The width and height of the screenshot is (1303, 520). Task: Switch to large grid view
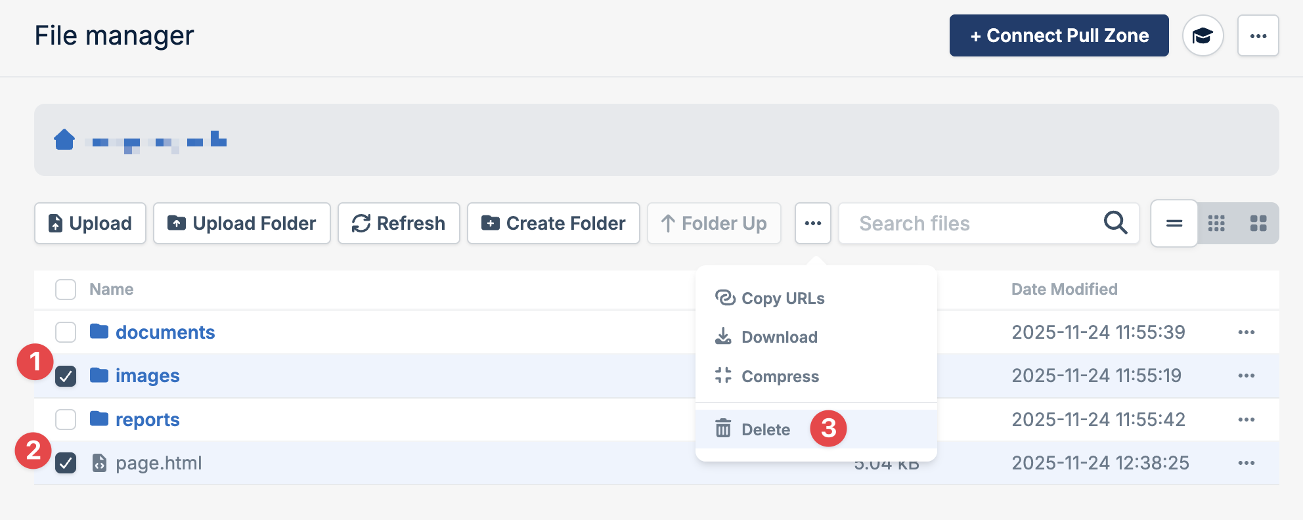[x=1258, y=223]
